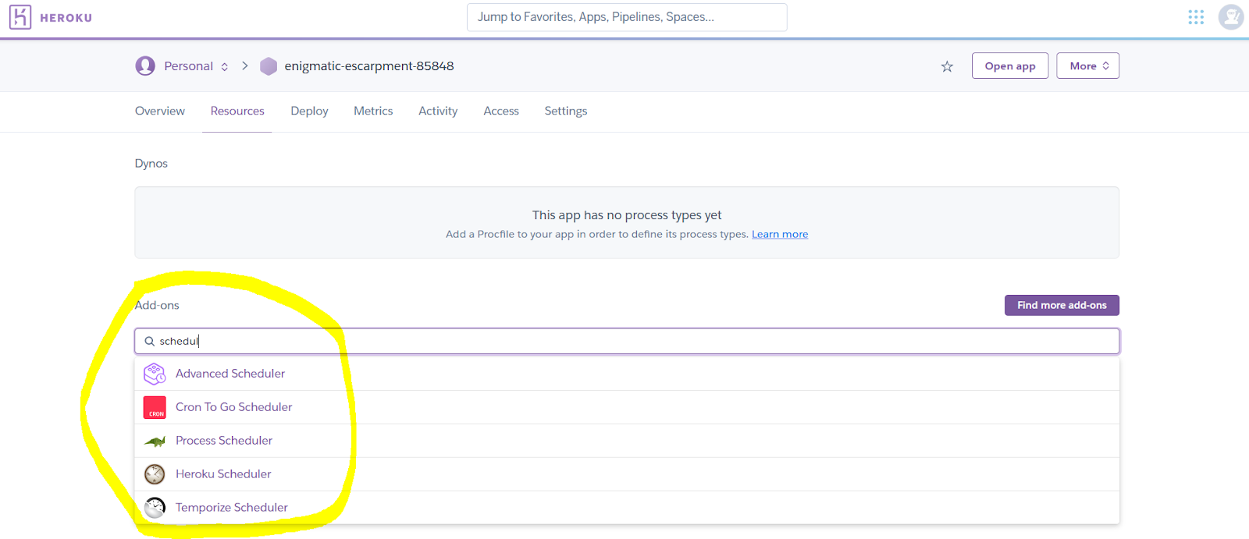Click the Open app button
Image resolution: width=1249 pixels, height=539 pixels.
(1010, 66)
